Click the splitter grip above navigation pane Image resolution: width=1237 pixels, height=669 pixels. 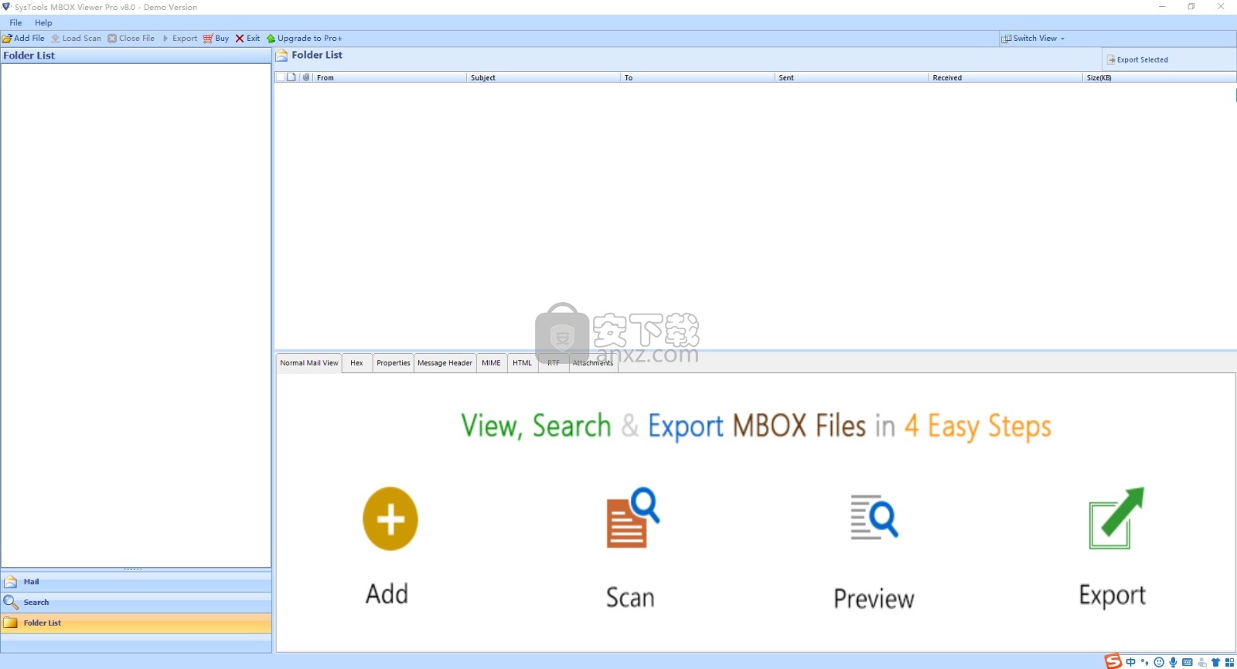[x=133, y=569]
